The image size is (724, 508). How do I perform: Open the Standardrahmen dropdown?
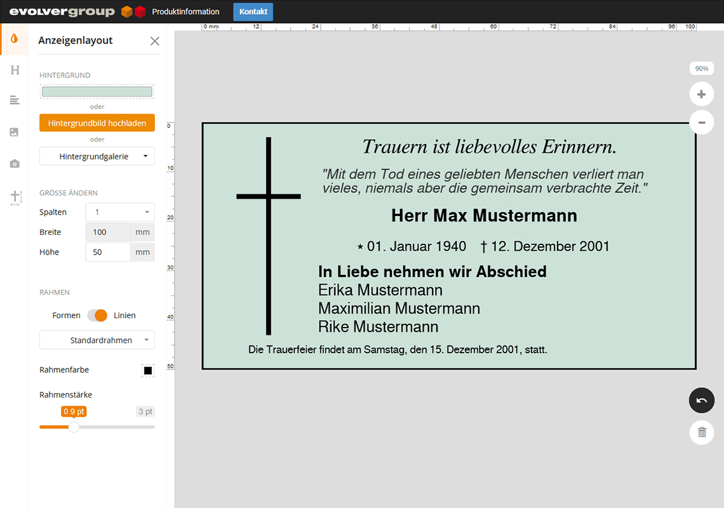point(97,340)
